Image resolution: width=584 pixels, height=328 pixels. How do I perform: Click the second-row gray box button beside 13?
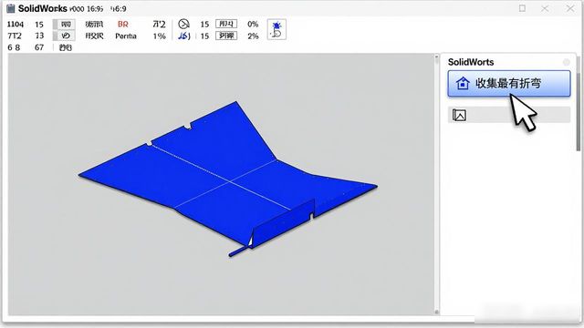[64, 36]
